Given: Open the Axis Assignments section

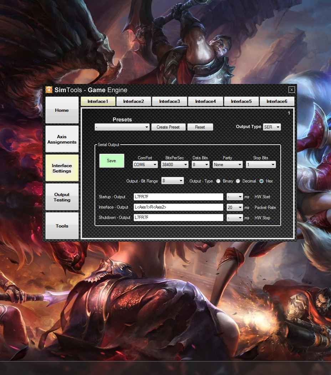Looking at the screenshot, I should (x=62, y=139).
